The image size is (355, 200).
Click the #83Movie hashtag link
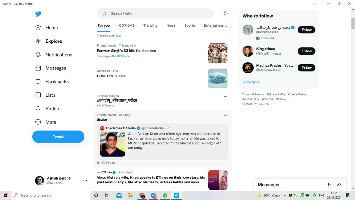coord(123,56)
